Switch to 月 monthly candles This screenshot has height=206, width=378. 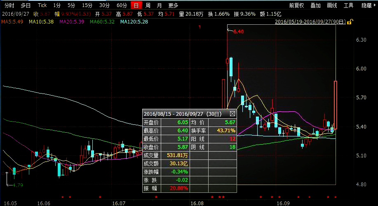[159, 5]
